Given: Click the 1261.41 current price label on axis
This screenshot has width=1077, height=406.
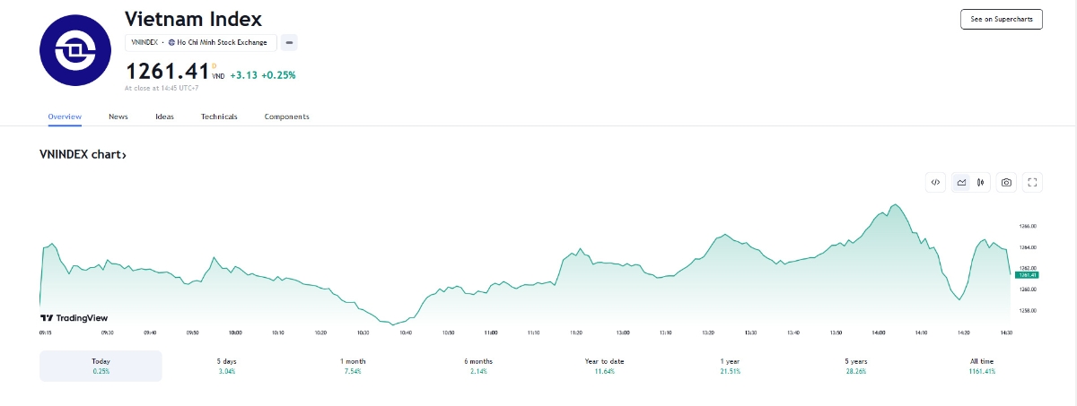Looking at the screenshot, I should pyautogui.click(x=1029, y=274).
